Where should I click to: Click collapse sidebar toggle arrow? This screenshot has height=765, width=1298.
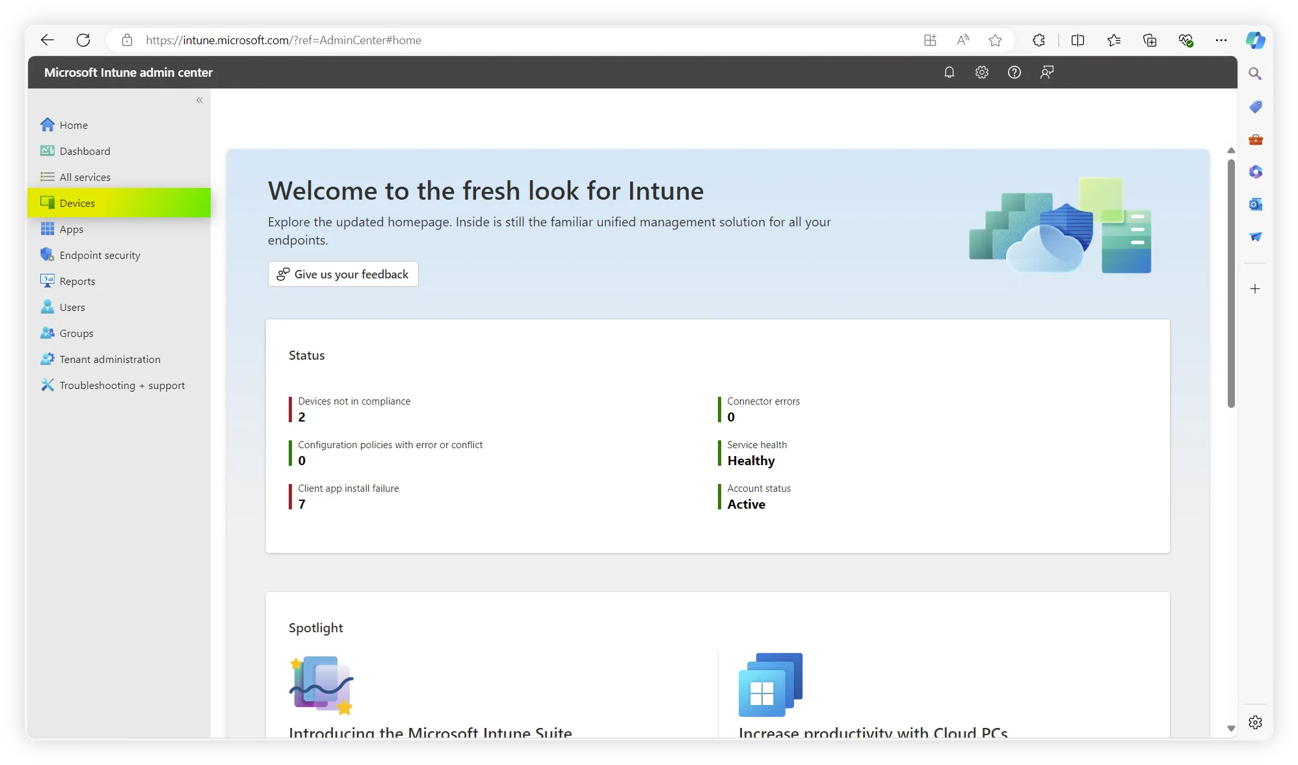coord(200,100)
